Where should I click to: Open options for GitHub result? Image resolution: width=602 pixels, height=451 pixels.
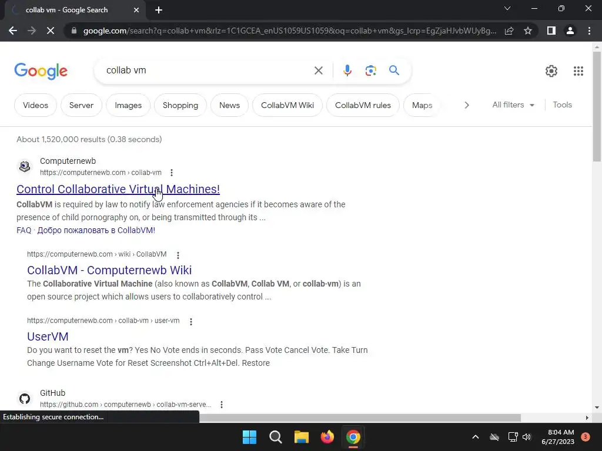click(222, 405)
